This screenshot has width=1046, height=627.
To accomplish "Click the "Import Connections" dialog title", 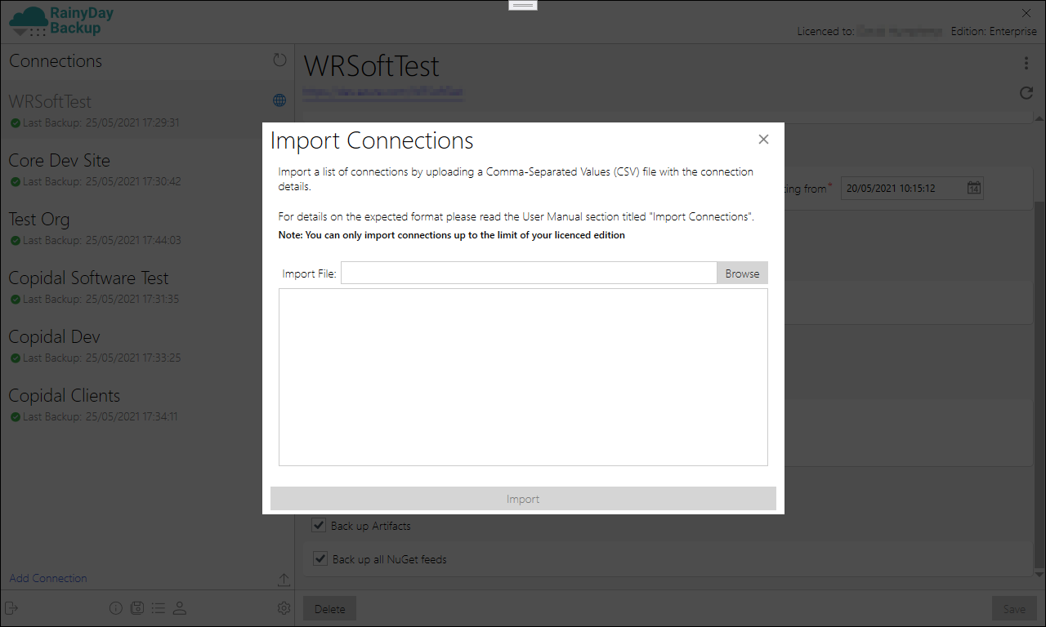I will coord(372,140).
